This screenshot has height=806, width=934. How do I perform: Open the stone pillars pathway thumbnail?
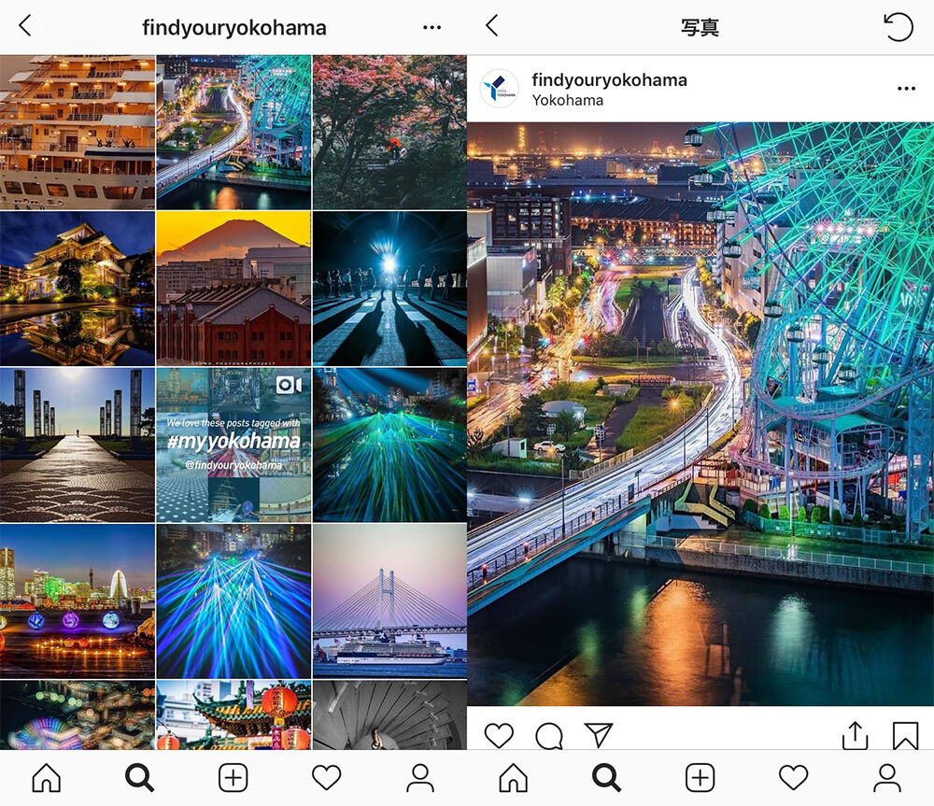[78, 445]
